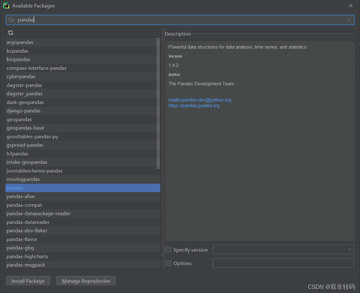The width and height of the screenshot is (360, 293).
Task: Select the pandas-datapackage-reader package
Action: [83, 214]
